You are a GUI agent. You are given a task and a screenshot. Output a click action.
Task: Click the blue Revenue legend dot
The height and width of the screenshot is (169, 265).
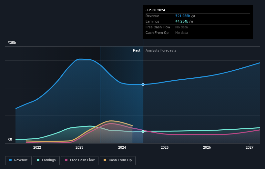[x=10, y=160]
